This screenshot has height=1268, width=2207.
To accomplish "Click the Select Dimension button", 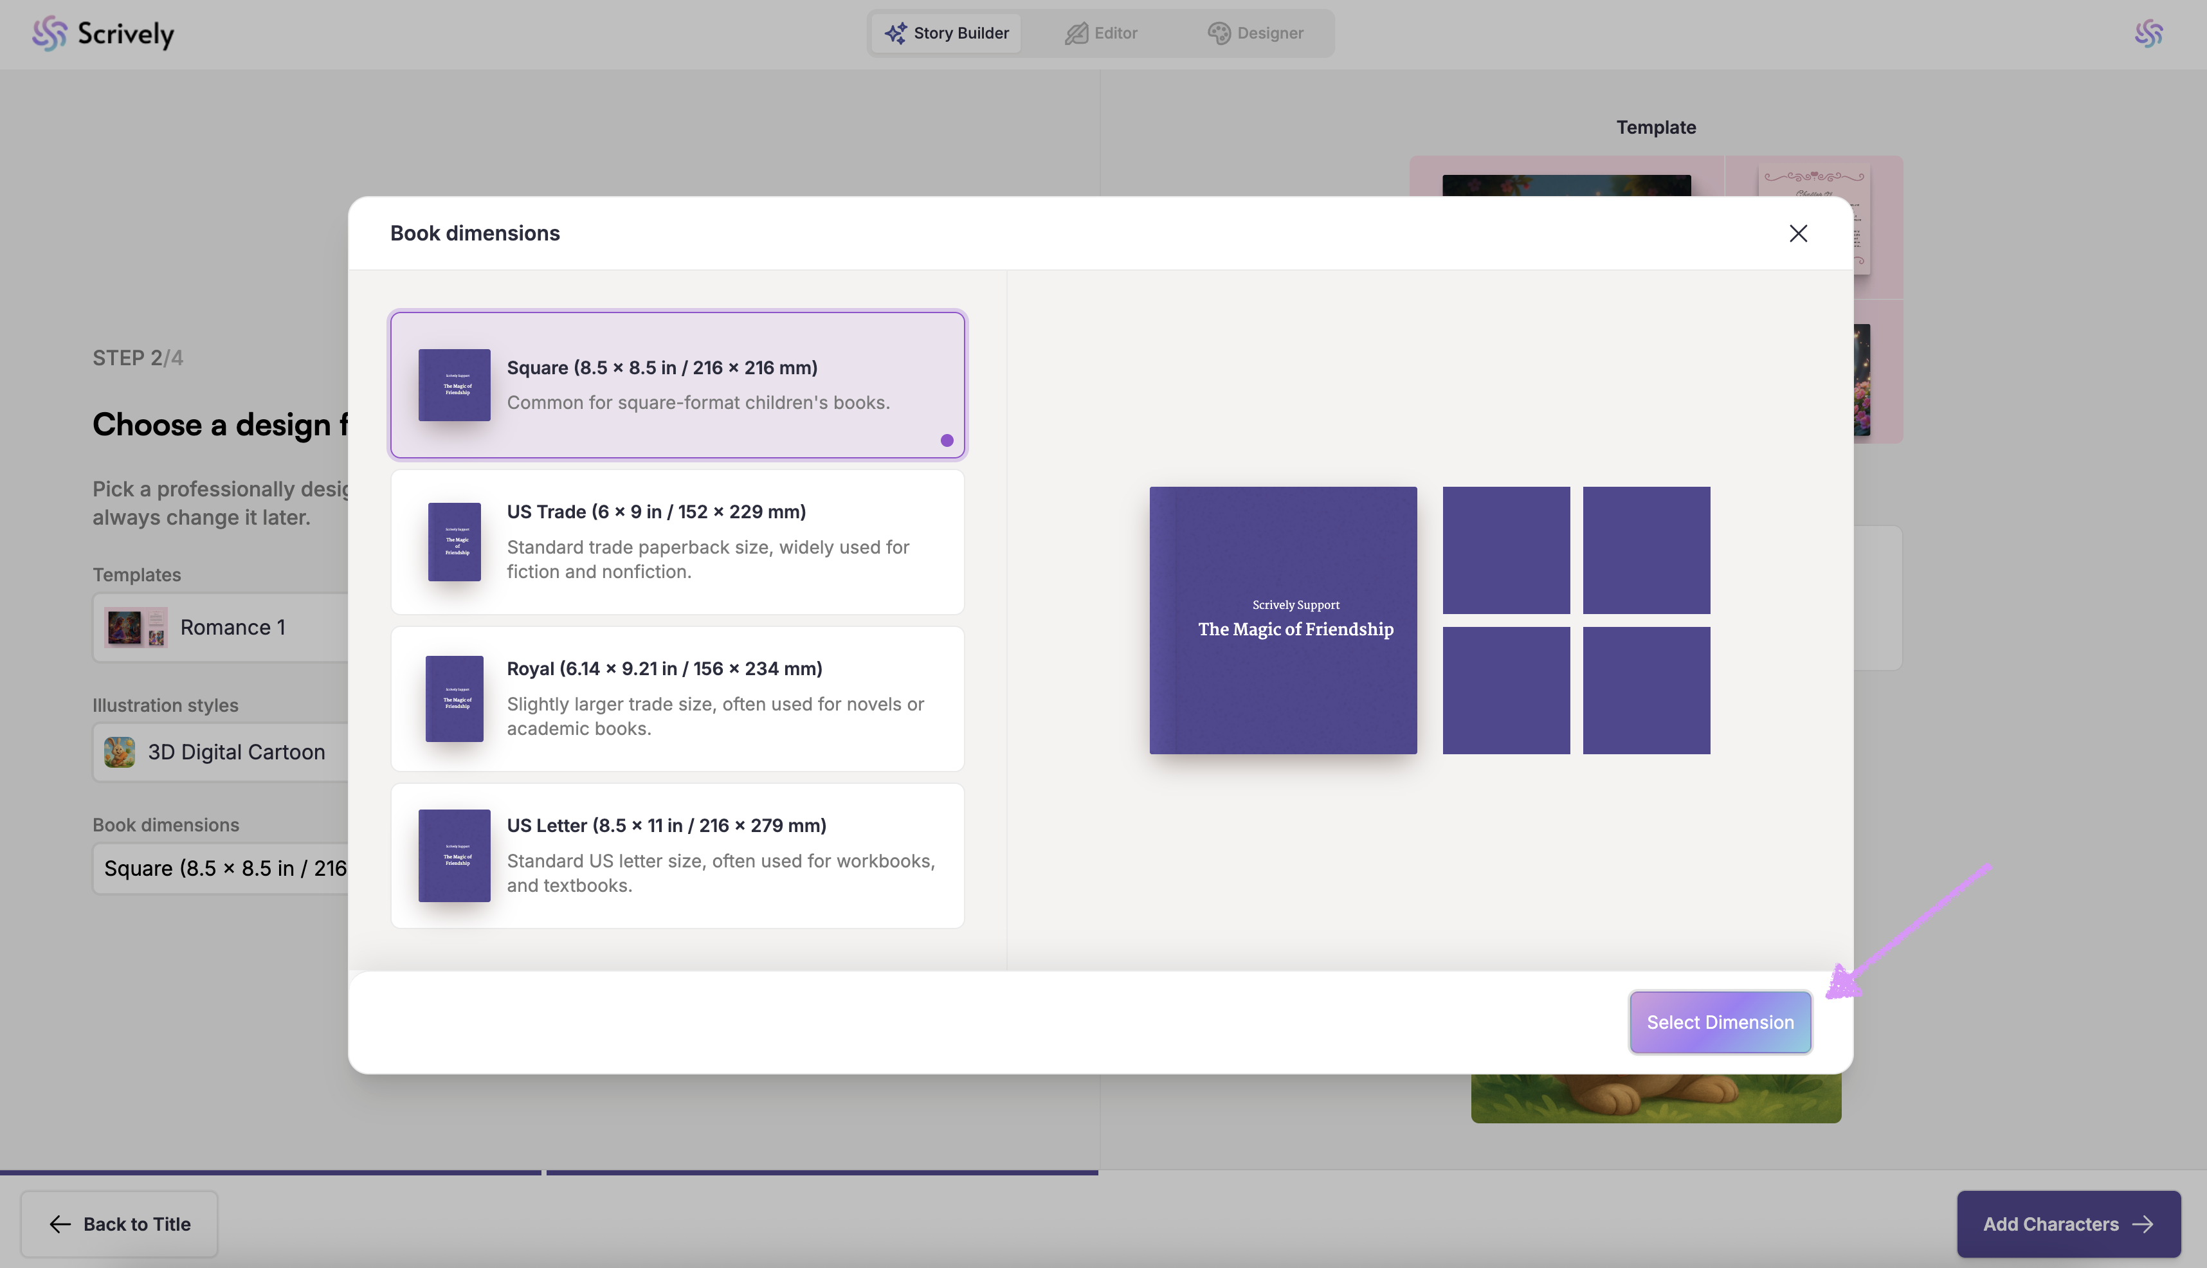I will (1720, 1022).
